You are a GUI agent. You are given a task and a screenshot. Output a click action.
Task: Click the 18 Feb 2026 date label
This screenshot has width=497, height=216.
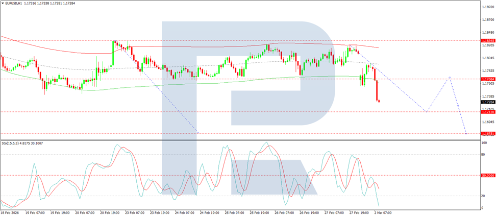9,213
